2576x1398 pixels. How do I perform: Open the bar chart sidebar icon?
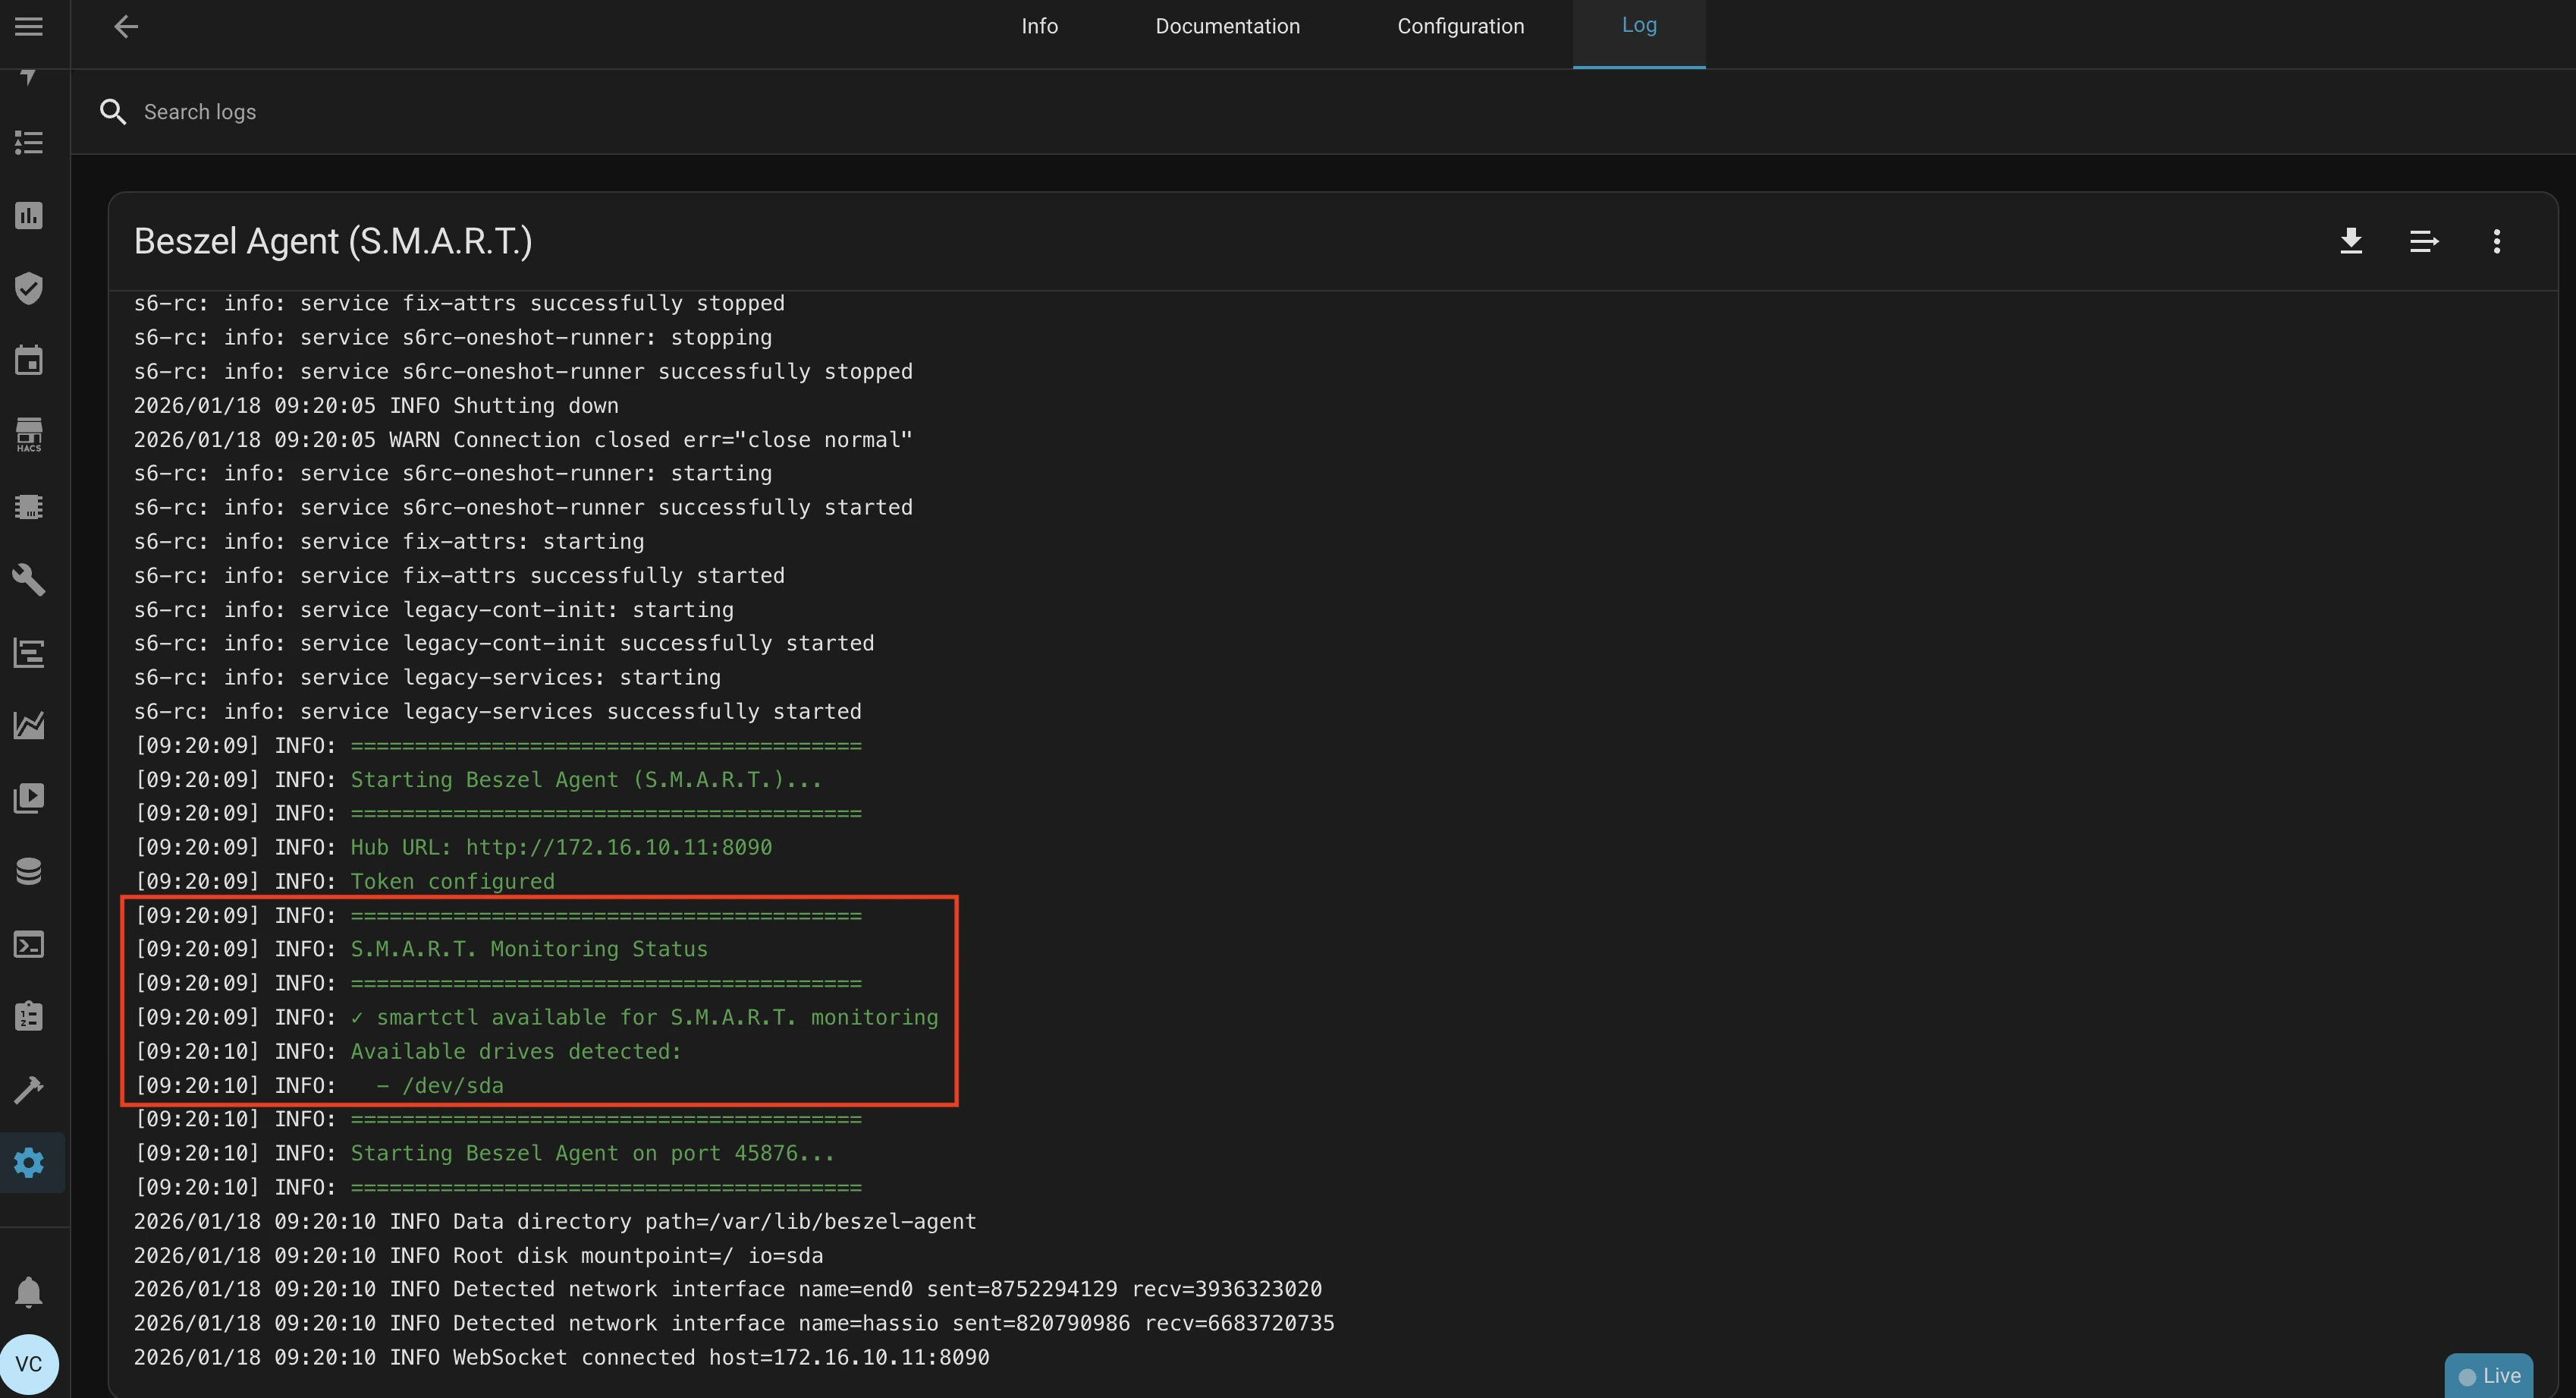point(29,215)
